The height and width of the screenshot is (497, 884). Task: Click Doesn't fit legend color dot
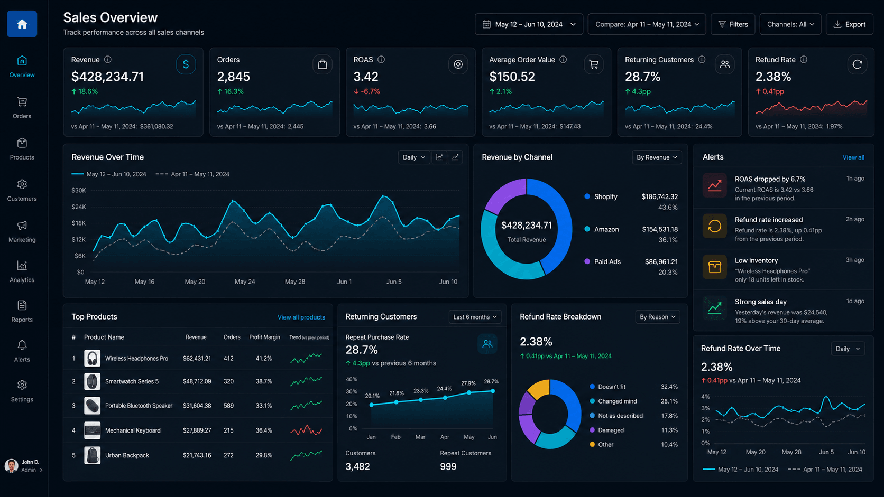click(x=592, y=387)
